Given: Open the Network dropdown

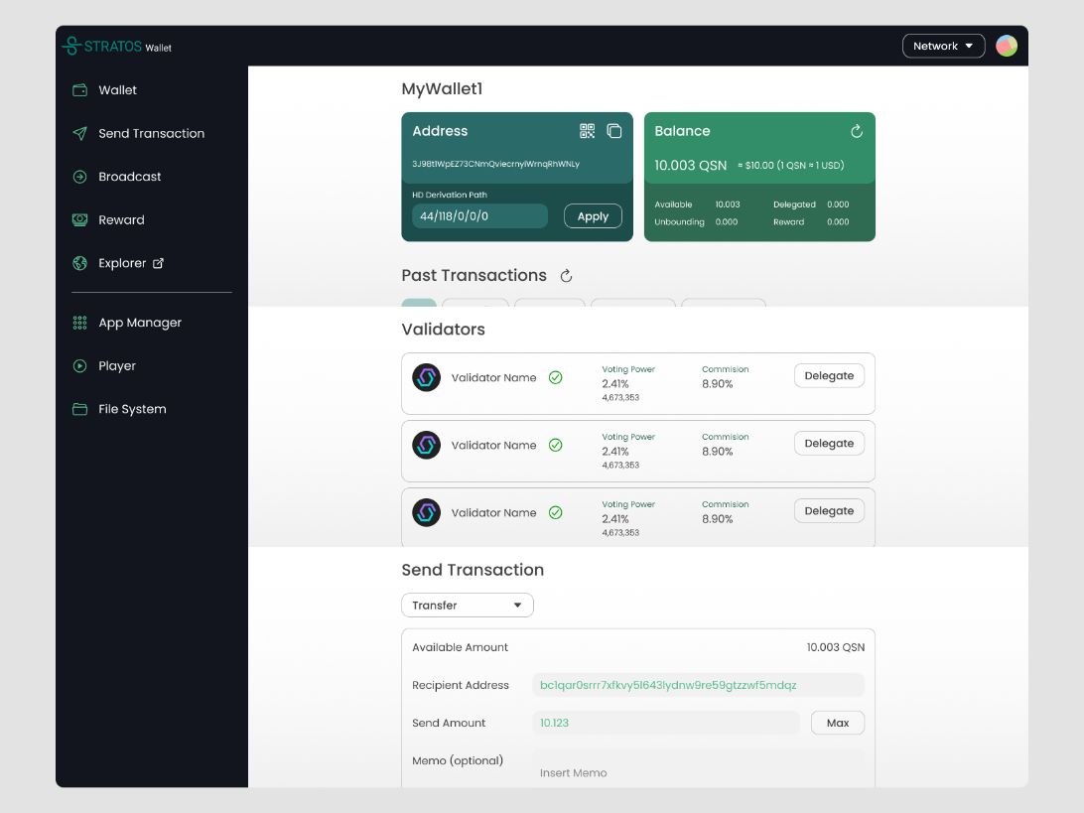Looking at the screenshot, I should click(x=943, y=46).
